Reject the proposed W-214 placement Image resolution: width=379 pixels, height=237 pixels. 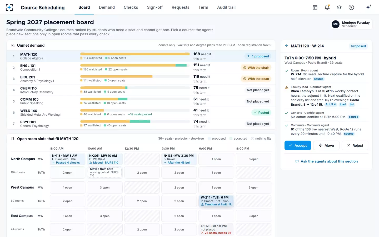(x=355, y=145)
